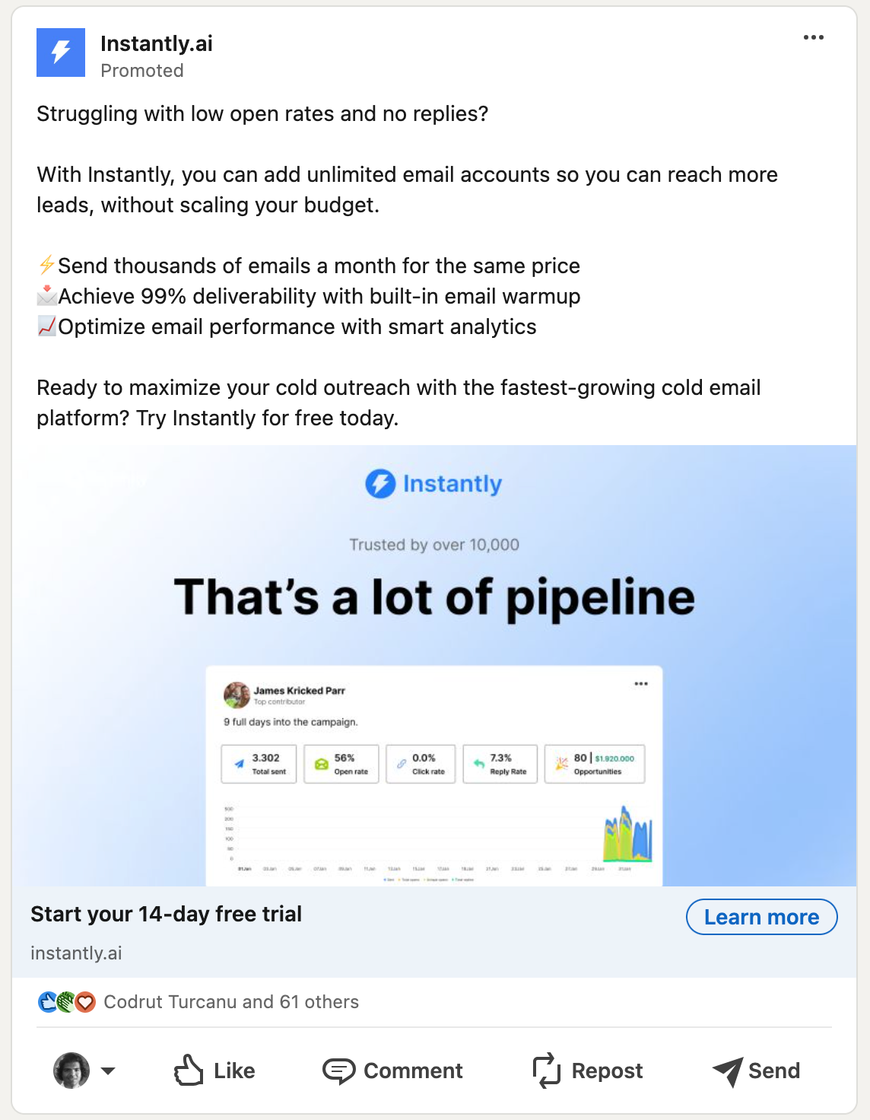
Task: Click the "That's a lot of pipeline" image
Action: point(434,597)
